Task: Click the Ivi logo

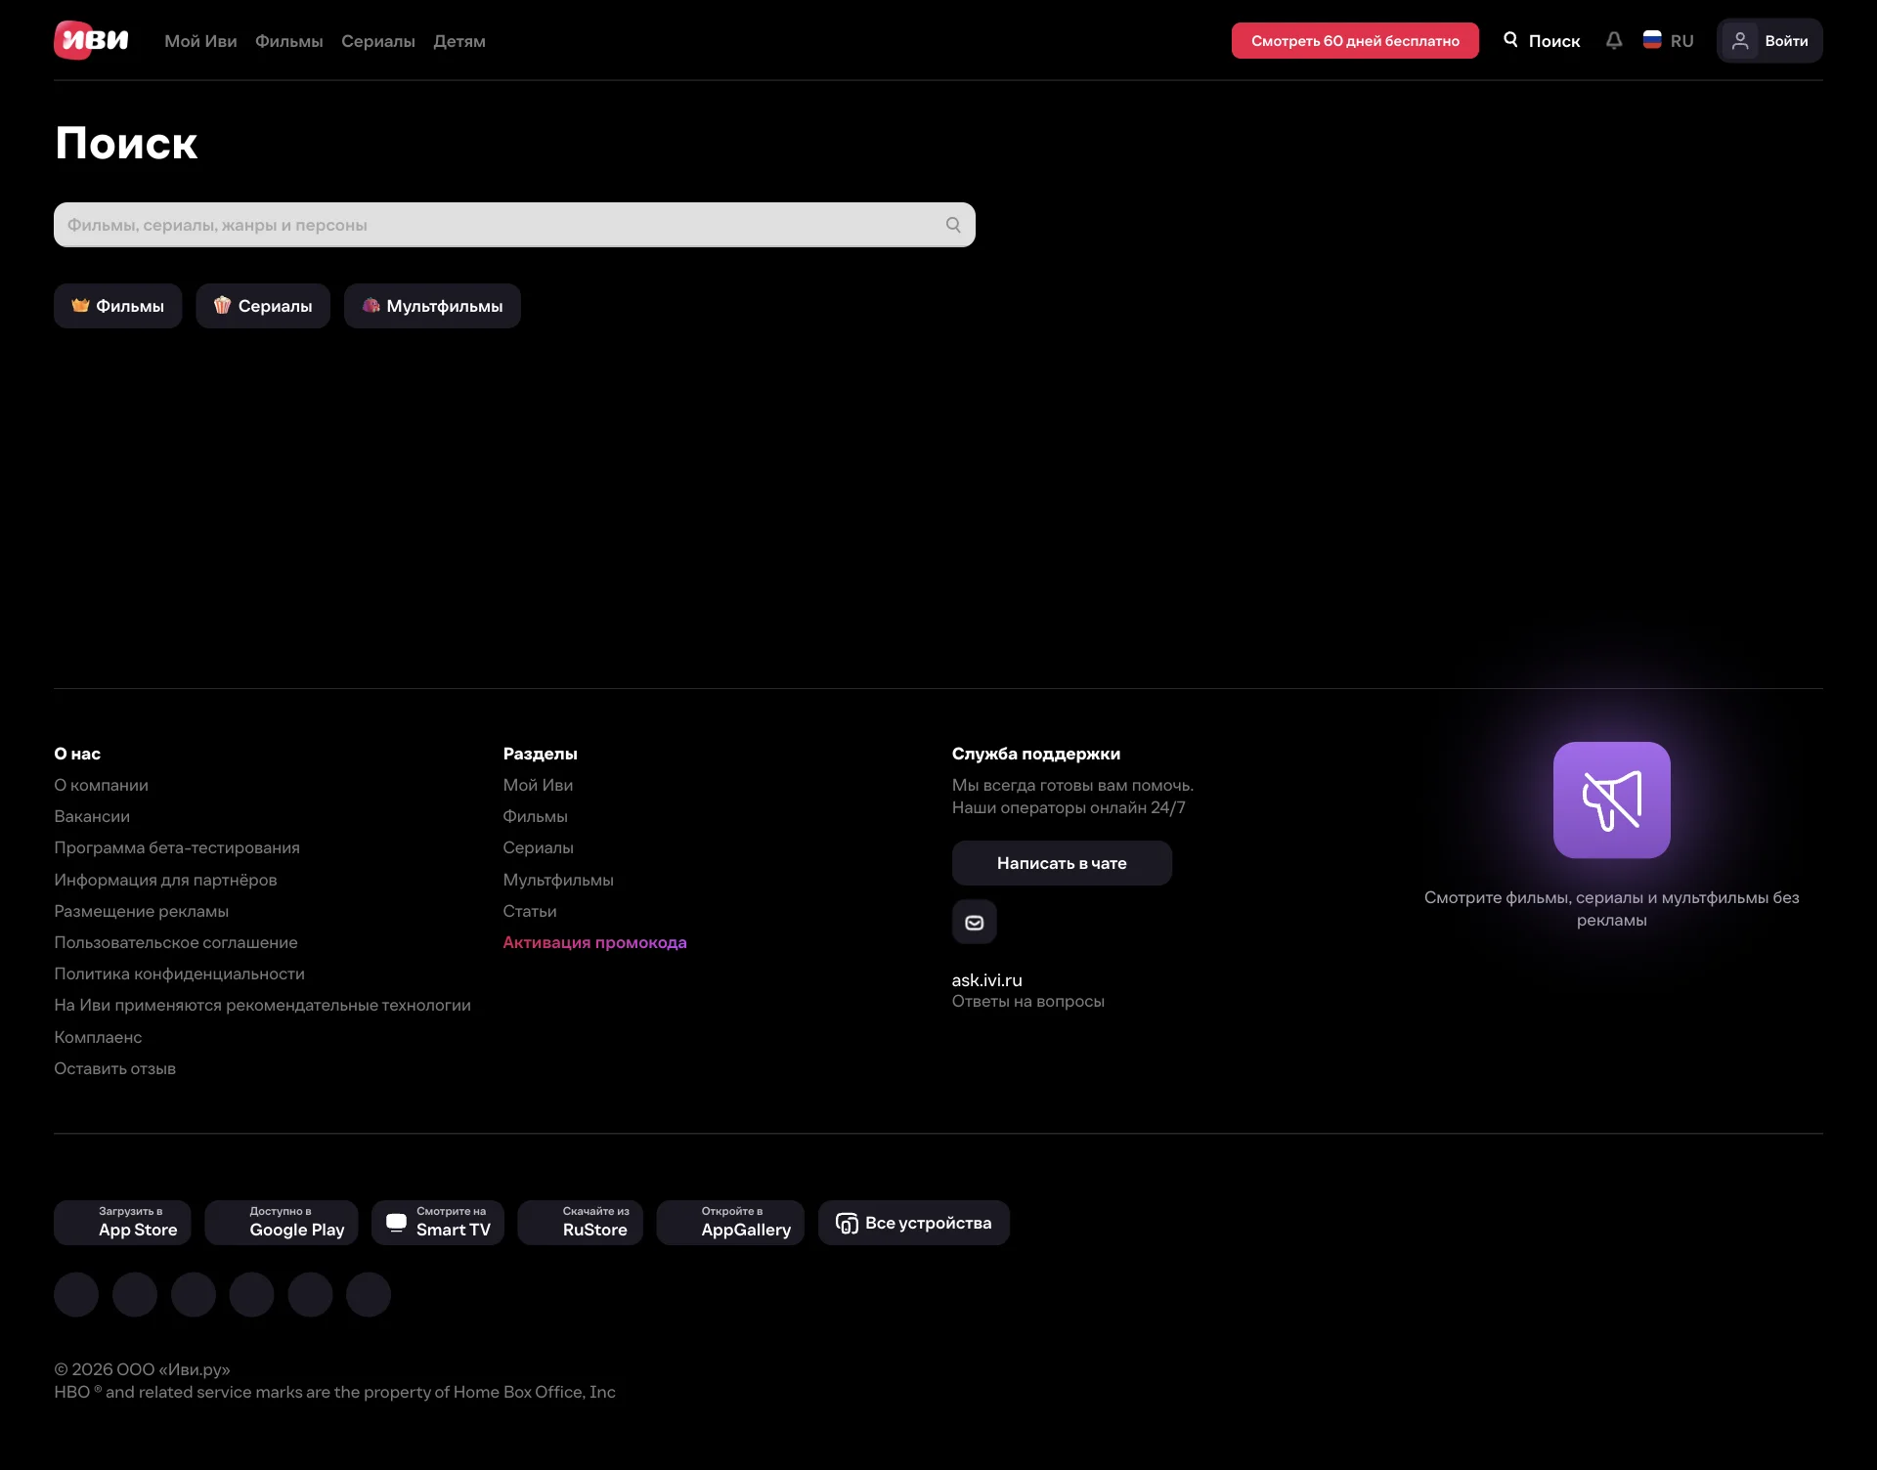Action: coord(91,40)
